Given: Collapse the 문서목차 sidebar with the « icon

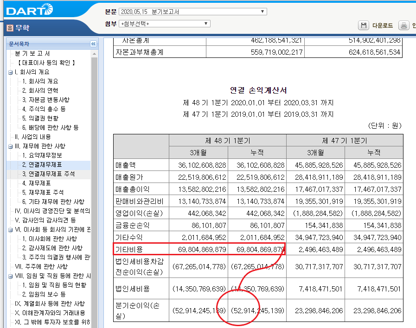Looking at the screenshot, I should point(93,44).
